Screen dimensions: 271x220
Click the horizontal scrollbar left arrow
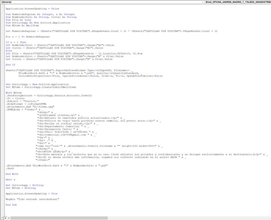(x=9, y=218)
